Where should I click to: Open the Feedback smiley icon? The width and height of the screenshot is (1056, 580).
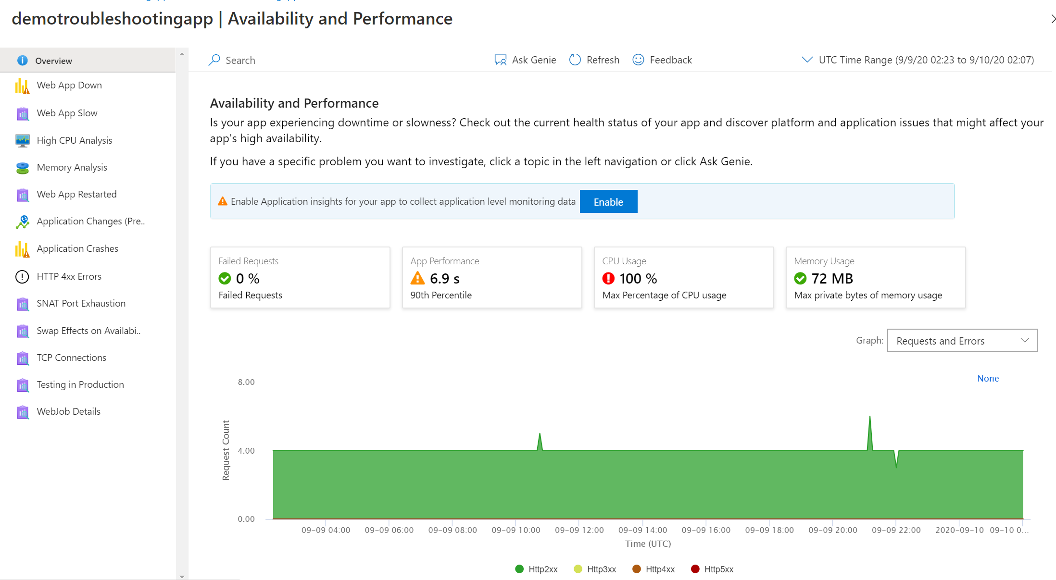point(638,60)
